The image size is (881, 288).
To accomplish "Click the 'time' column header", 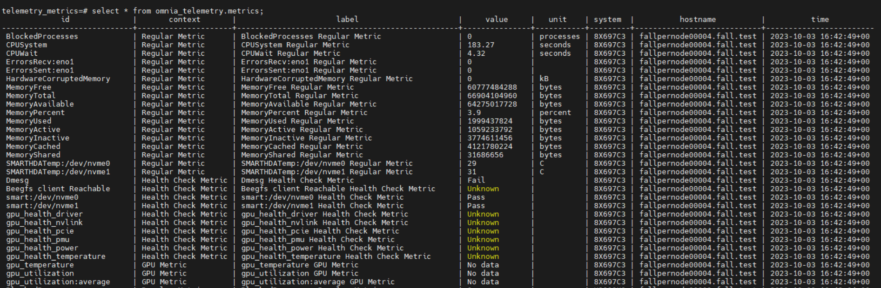I will (820, 20).
